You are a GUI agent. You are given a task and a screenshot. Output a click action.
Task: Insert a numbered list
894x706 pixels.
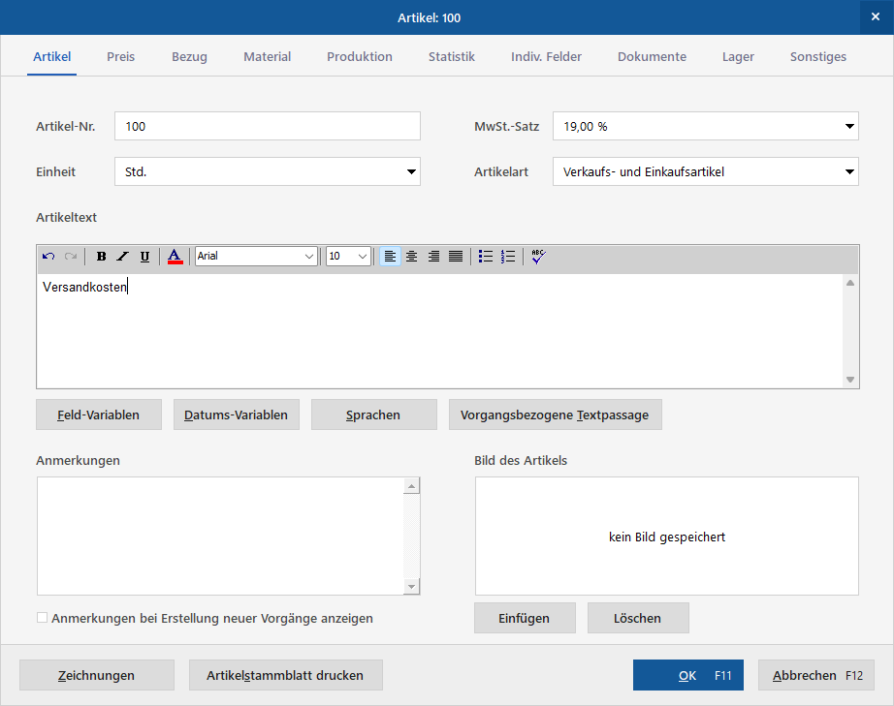pyautogui.click(x=507, y=257)
